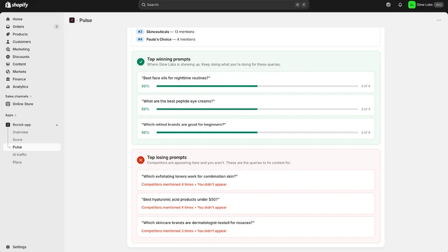
Task: Click the Settings gear icon
Action: [8, 247]
